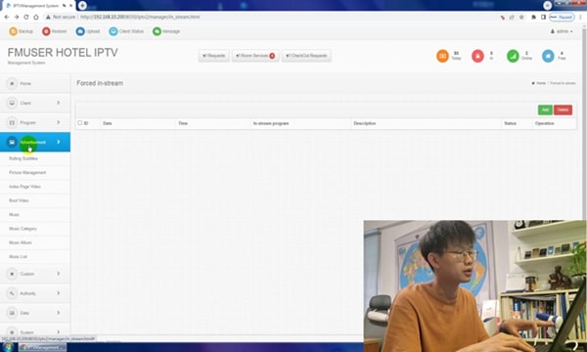
Task: Click the Program icon in sidebar
Action: coord(12,122)
